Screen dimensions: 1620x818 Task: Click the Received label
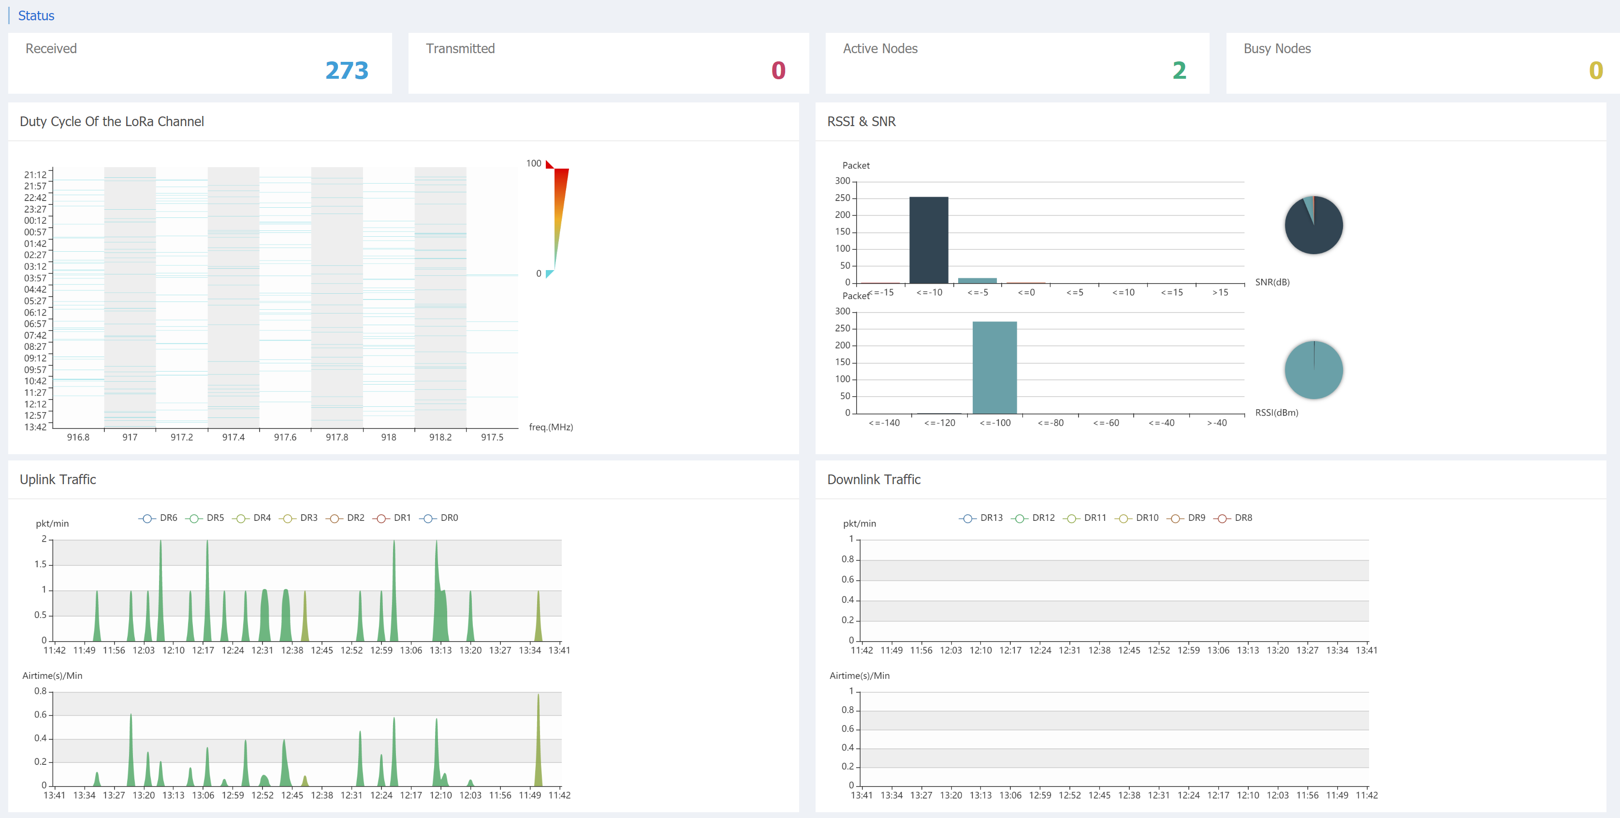(51, 48)
